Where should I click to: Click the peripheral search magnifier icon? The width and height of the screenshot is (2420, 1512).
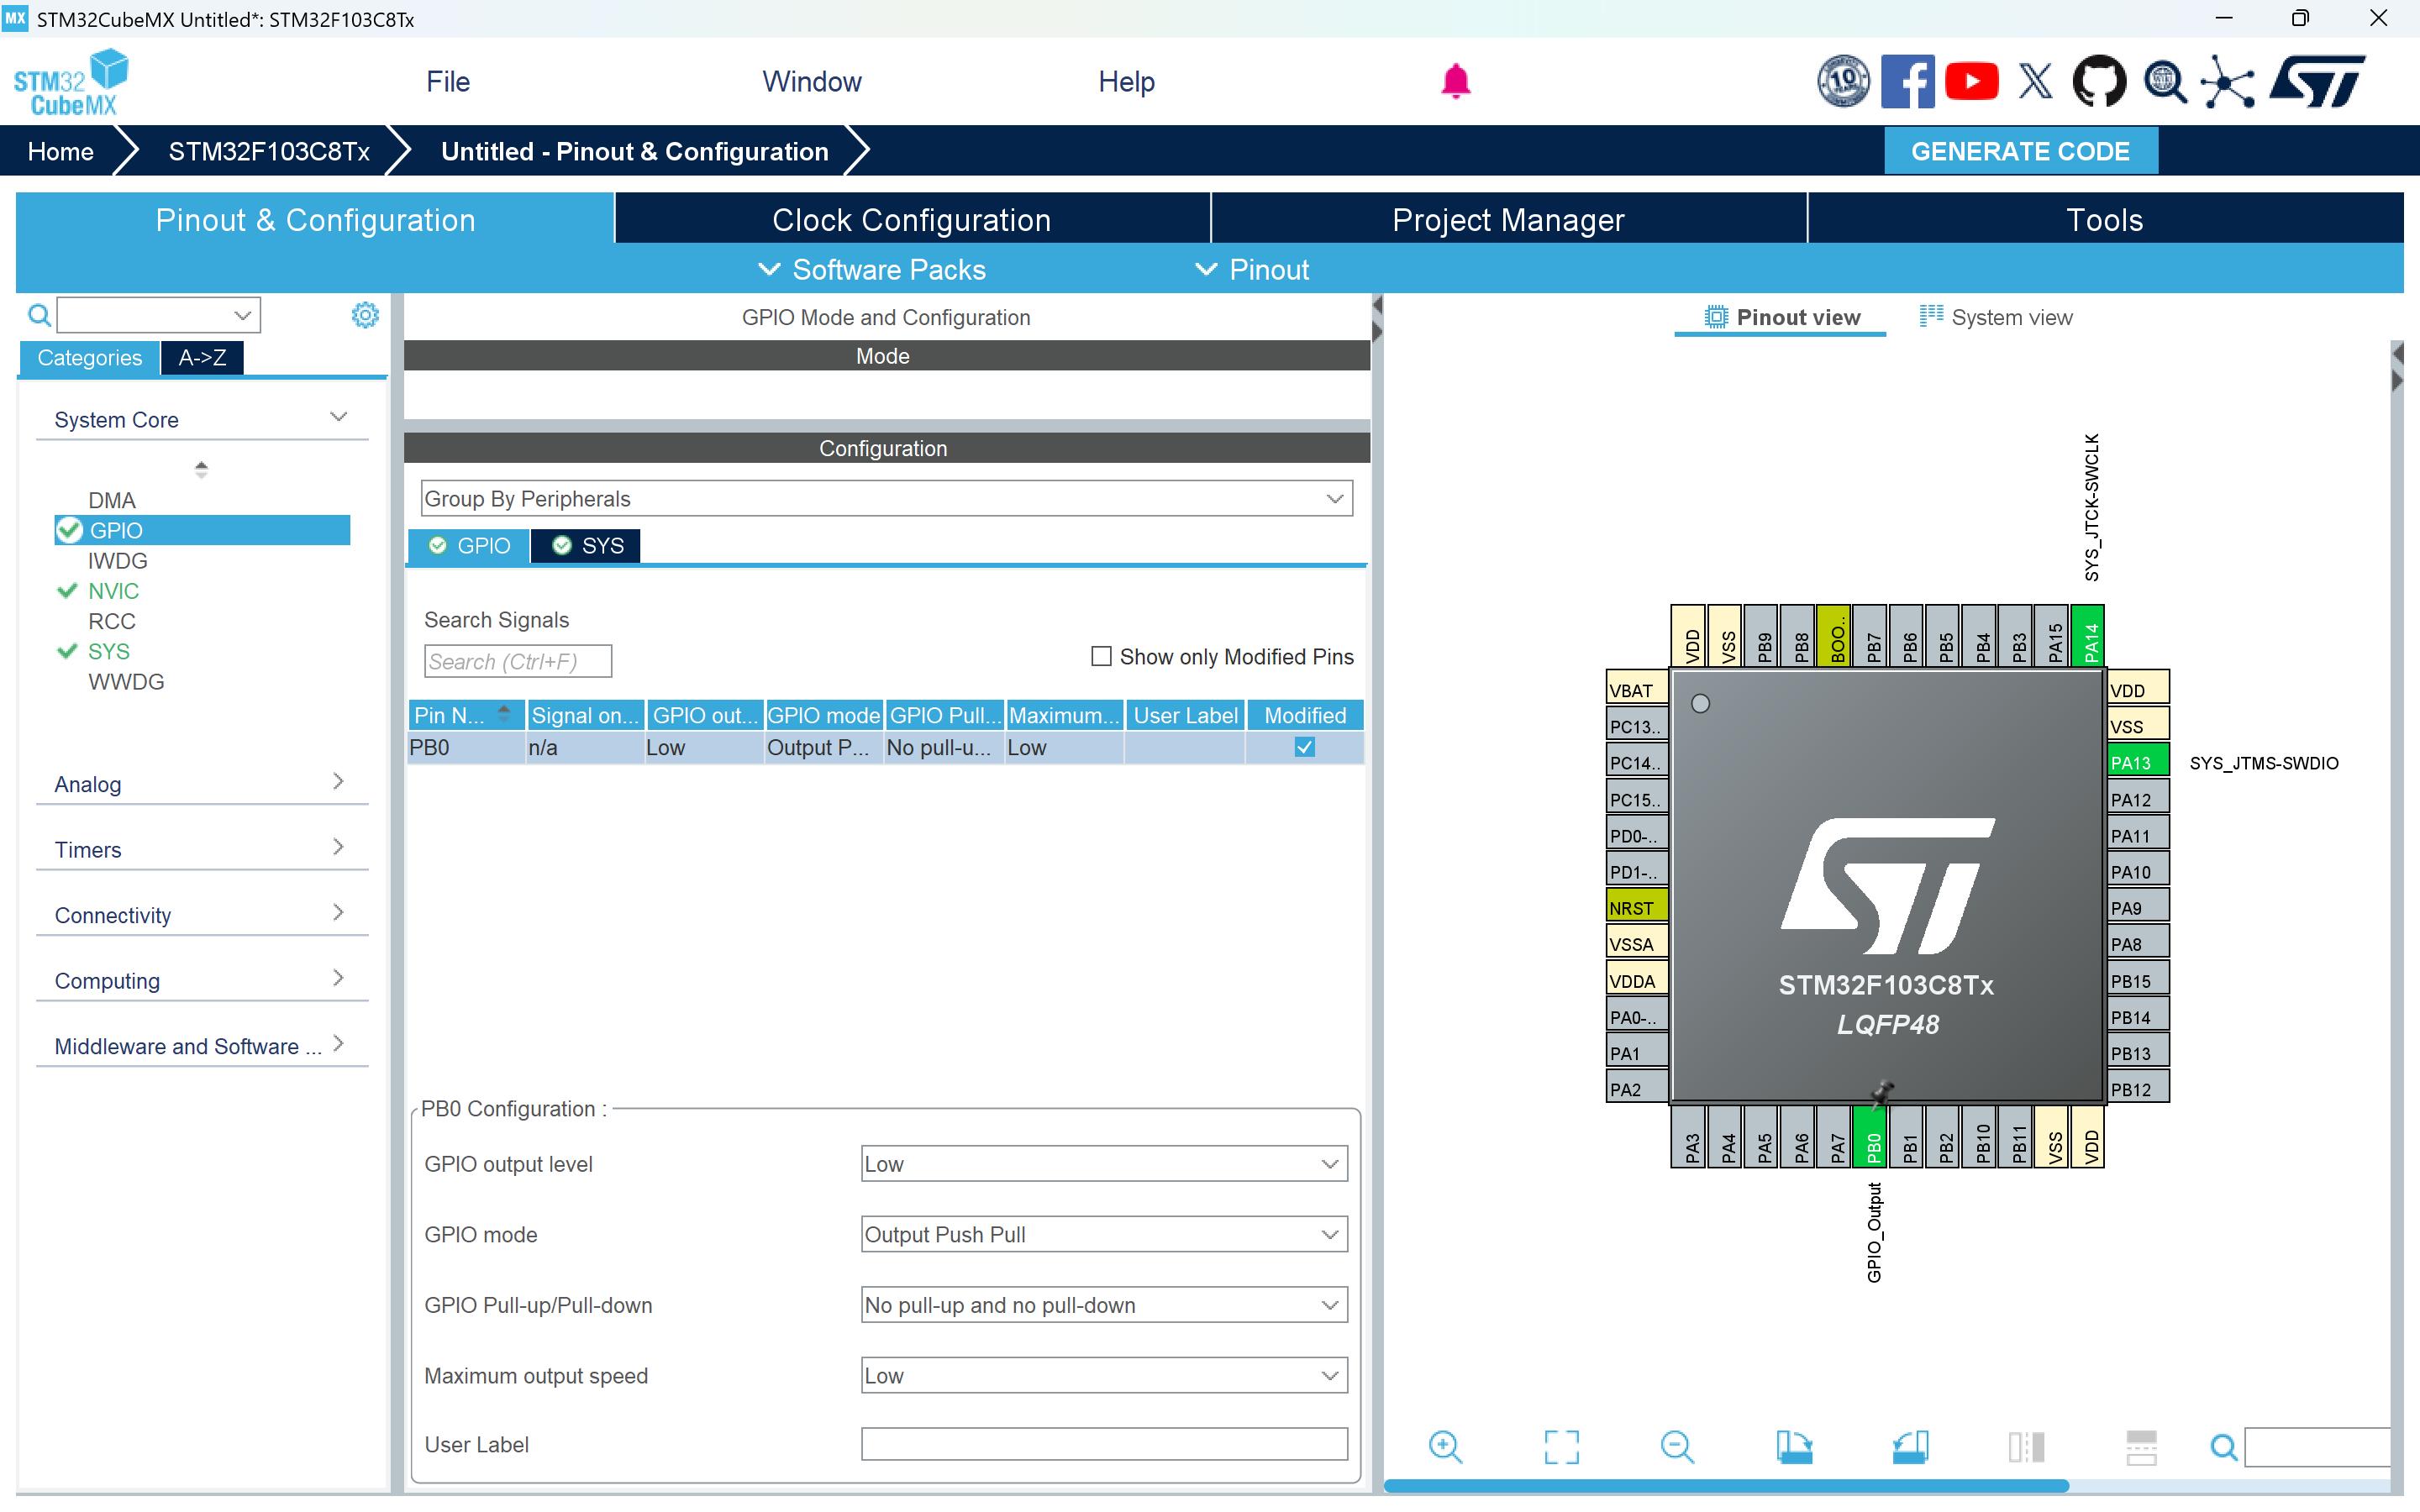pos(39,316)
